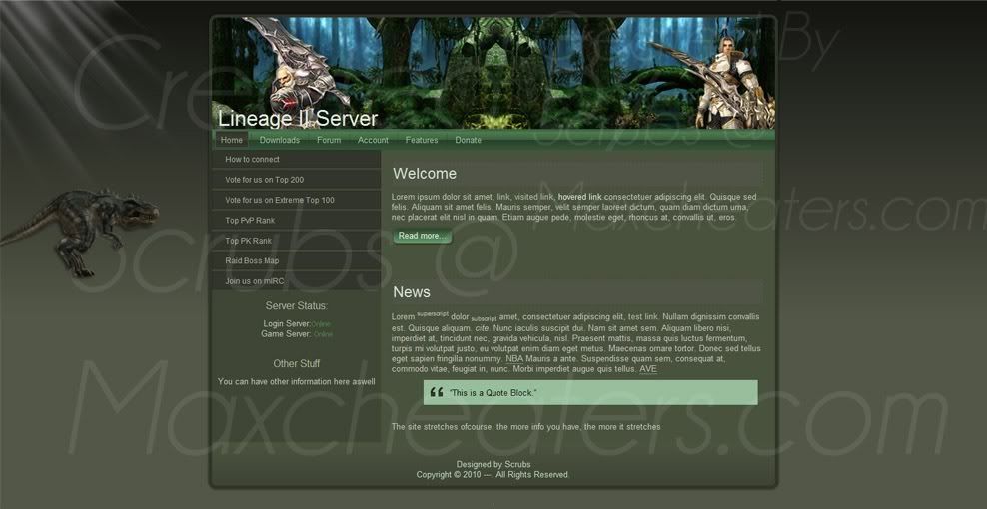The image size is (987, 509).
Task: Click the hovered link in Welcome text
Action: click(x=579, y=197)
